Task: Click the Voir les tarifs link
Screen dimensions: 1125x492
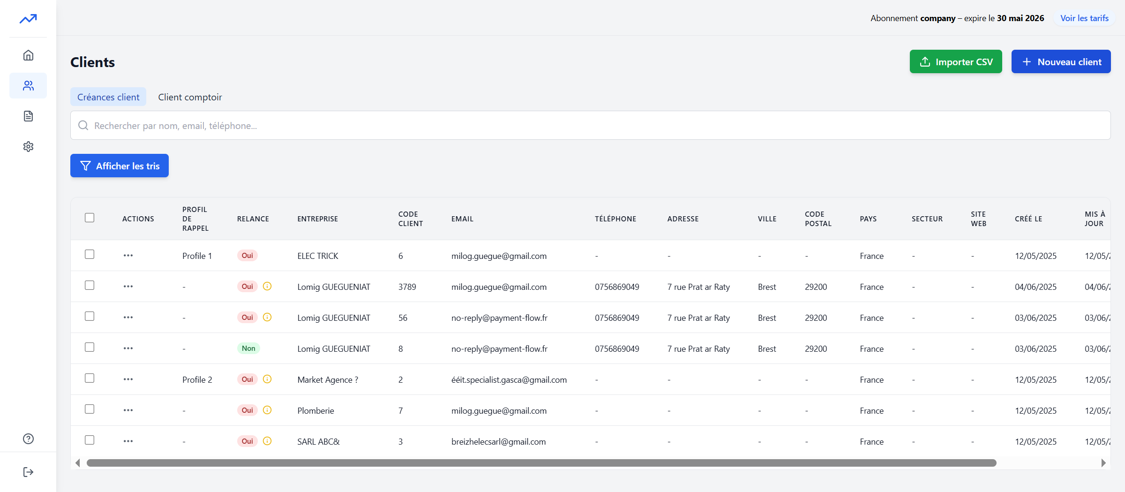Action: 1084,18
